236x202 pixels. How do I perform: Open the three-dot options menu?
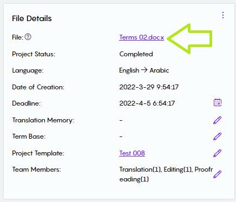click(x=223, y=15)
